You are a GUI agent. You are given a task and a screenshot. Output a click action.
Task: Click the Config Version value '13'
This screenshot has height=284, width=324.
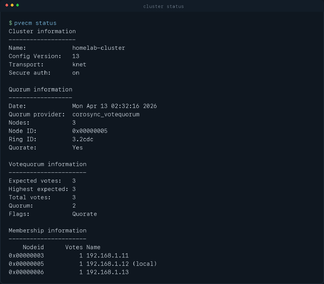pos(76,56)
